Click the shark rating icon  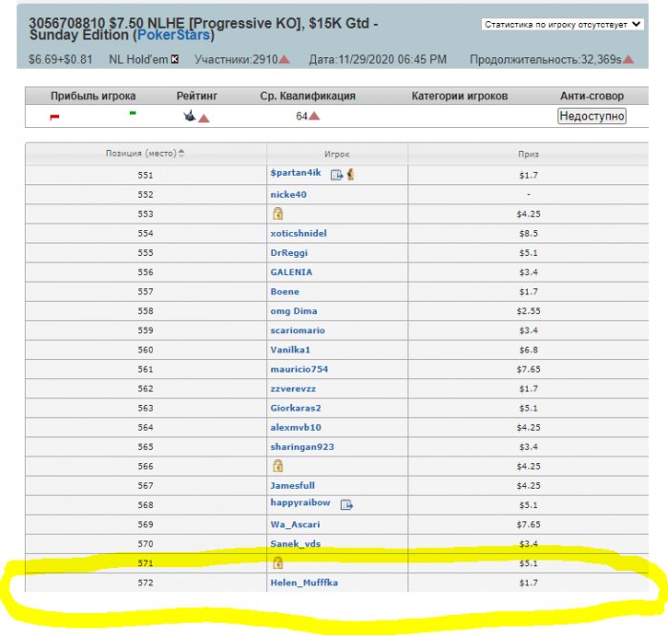pos(190,116)
